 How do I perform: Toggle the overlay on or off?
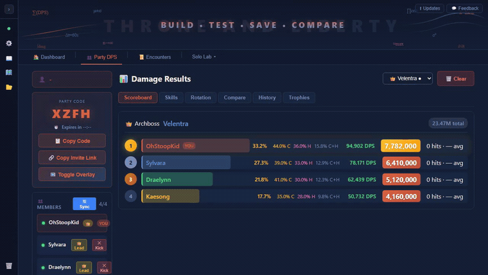tap(72, 174)
